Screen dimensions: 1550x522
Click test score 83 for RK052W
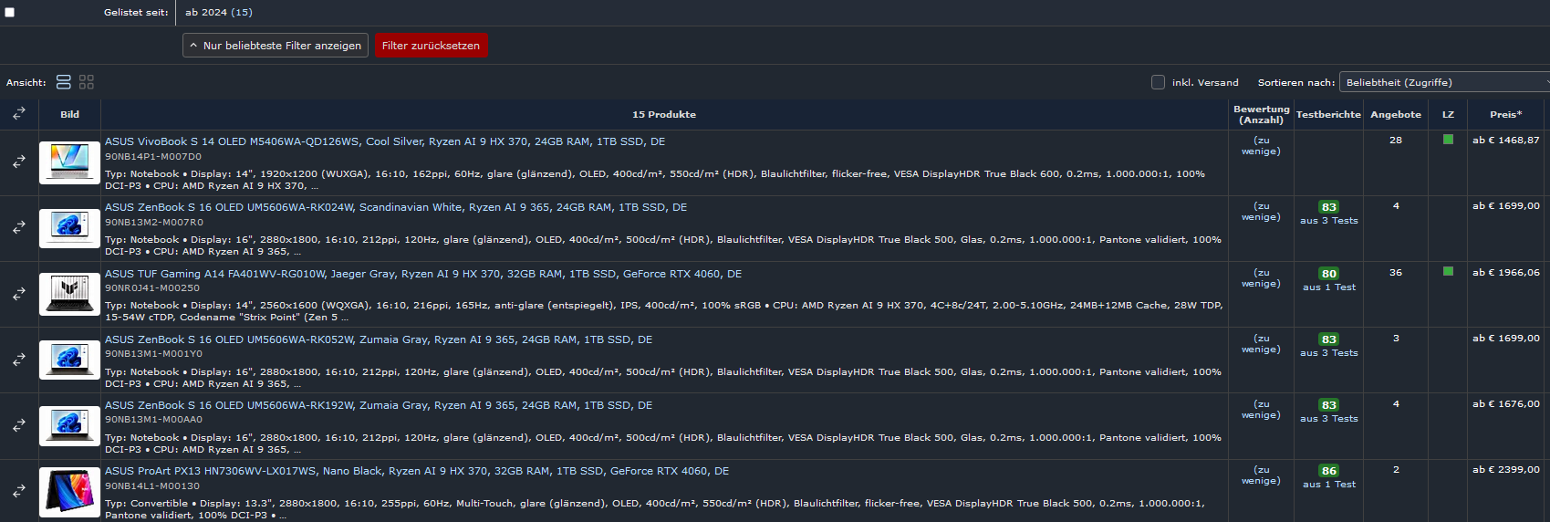click(1329, 339)
